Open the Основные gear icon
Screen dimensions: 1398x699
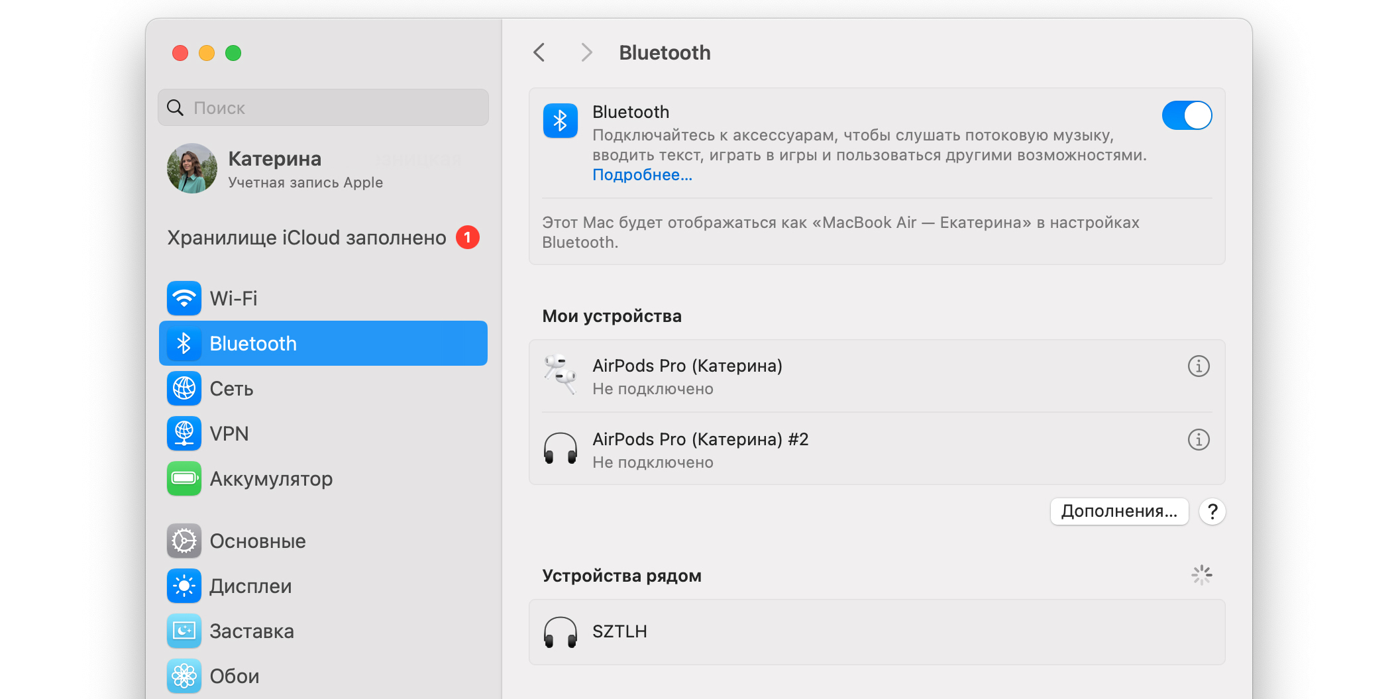click(x=184, y=541)
